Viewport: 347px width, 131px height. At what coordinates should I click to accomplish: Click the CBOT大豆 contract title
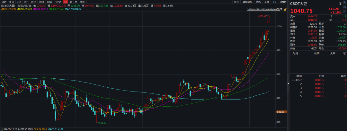(298, 4)
